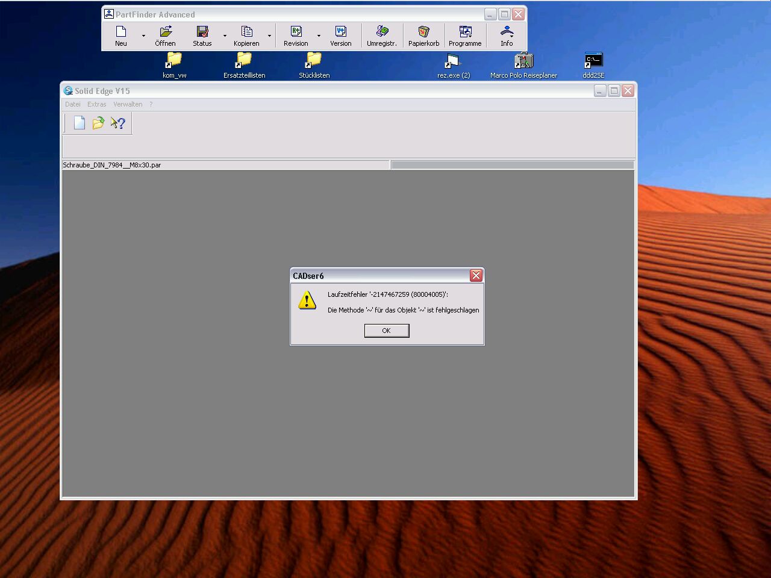Click Status icon in PartFinder toolbar
771x578 pixels.
tap(202, 36)
